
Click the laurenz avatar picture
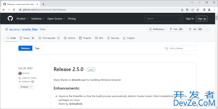pyautogui.click(x=20, y=73)
